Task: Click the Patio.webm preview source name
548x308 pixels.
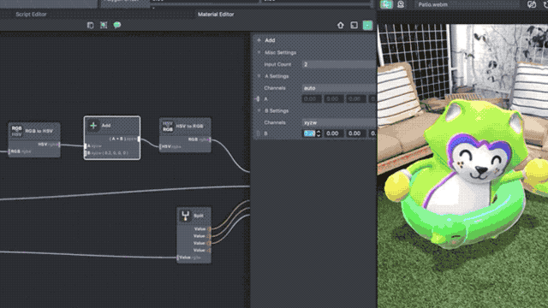Action: (x=432, y=4)
